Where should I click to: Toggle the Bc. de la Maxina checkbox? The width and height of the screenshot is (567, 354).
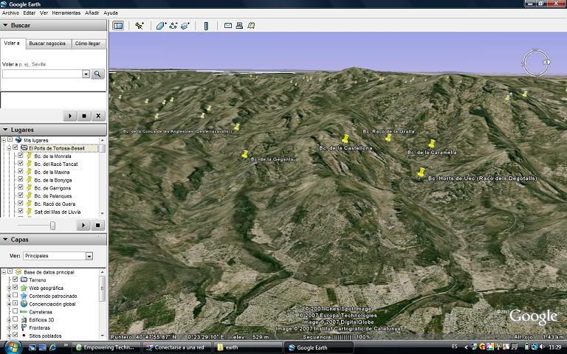click(x=21, y=172)
